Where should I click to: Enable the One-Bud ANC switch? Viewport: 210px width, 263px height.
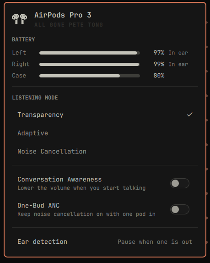click(x=180, y=209)
